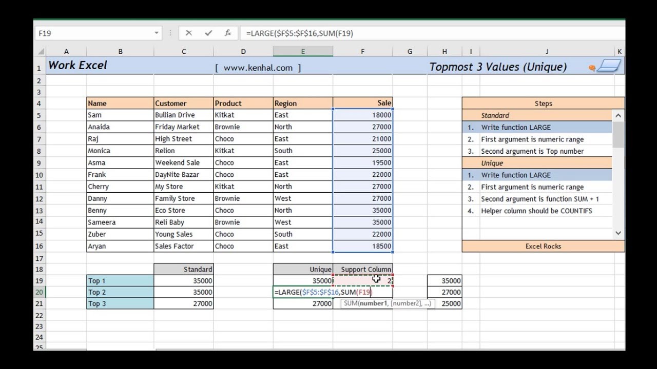Open the Name Box dropdown arrow
Image resolution: width=657 pixels, height=369 pixels.
[x=157, y=33]
